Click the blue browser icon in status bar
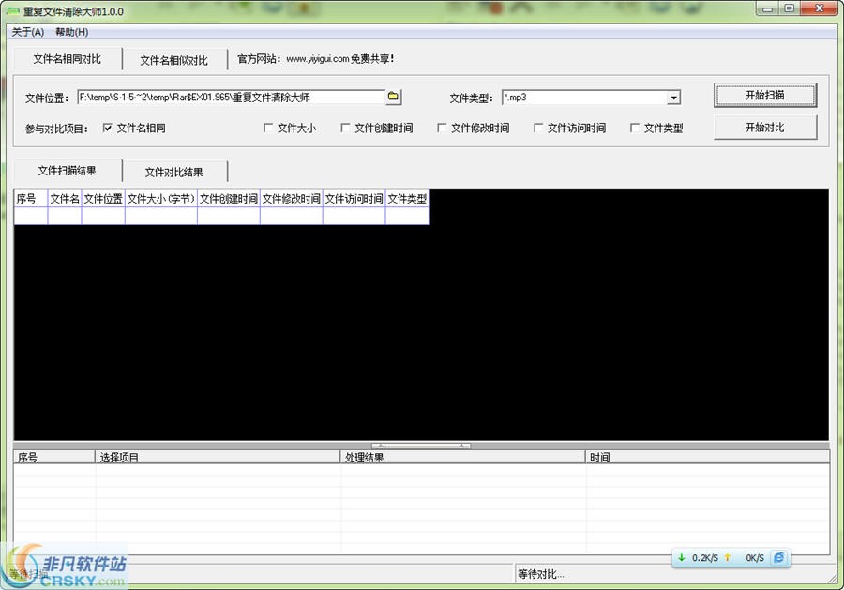Image resolution: width=844 pixels, height=590 pixels. [779, 557]
